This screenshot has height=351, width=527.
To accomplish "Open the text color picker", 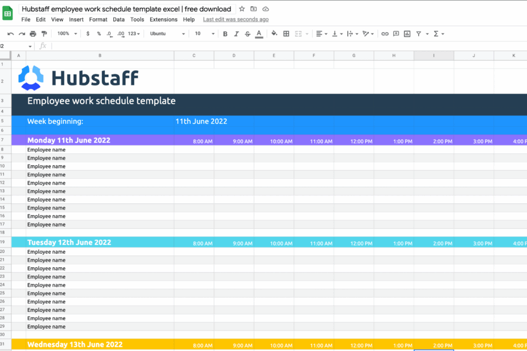I will (259, 33).
